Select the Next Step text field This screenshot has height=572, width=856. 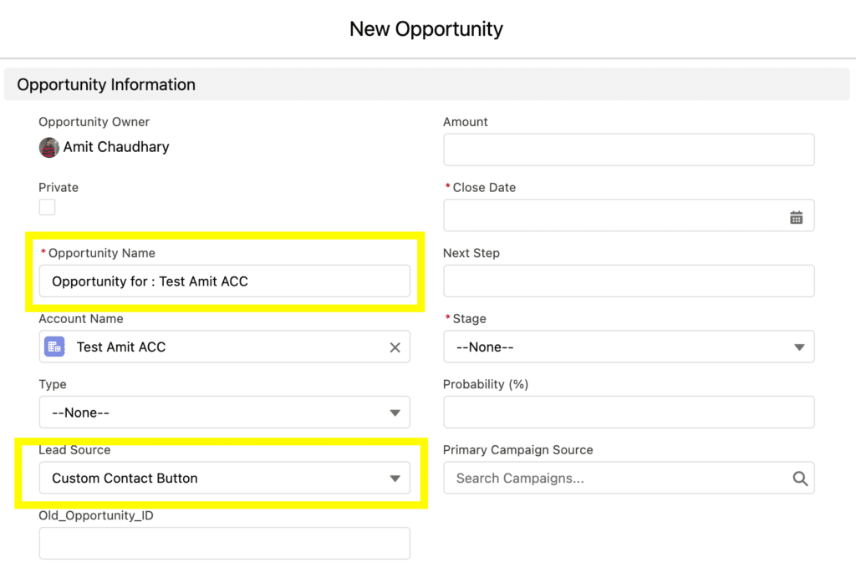point(629,281)
